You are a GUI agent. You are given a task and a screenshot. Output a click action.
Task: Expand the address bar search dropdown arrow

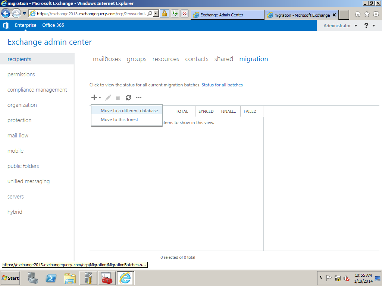(x=156, y=13)
